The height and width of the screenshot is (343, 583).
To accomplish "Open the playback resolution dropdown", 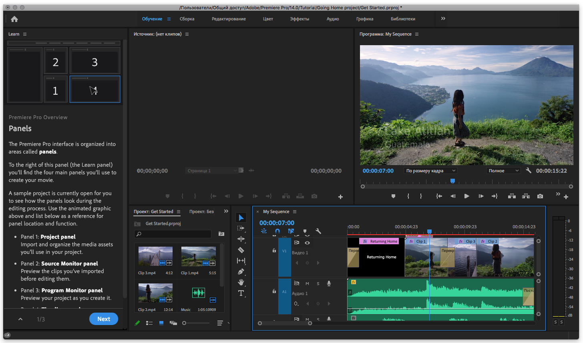I will [503, 171].
